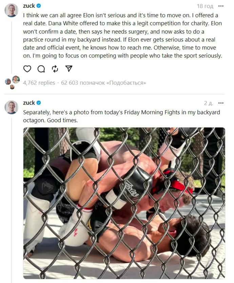Open three-dot menu on second zuck post

(221, 103)
